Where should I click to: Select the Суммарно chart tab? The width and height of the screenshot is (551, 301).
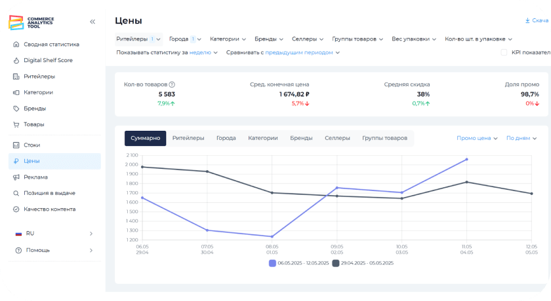tap(145, 139)
